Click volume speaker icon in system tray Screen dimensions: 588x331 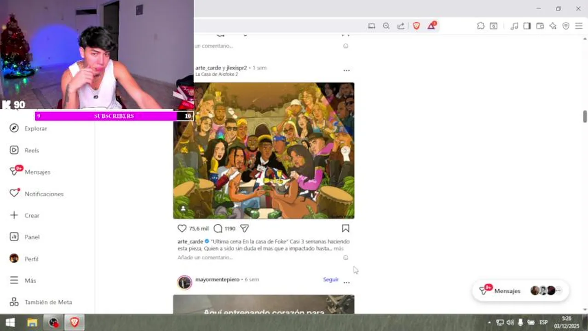[x=510, y=322]
